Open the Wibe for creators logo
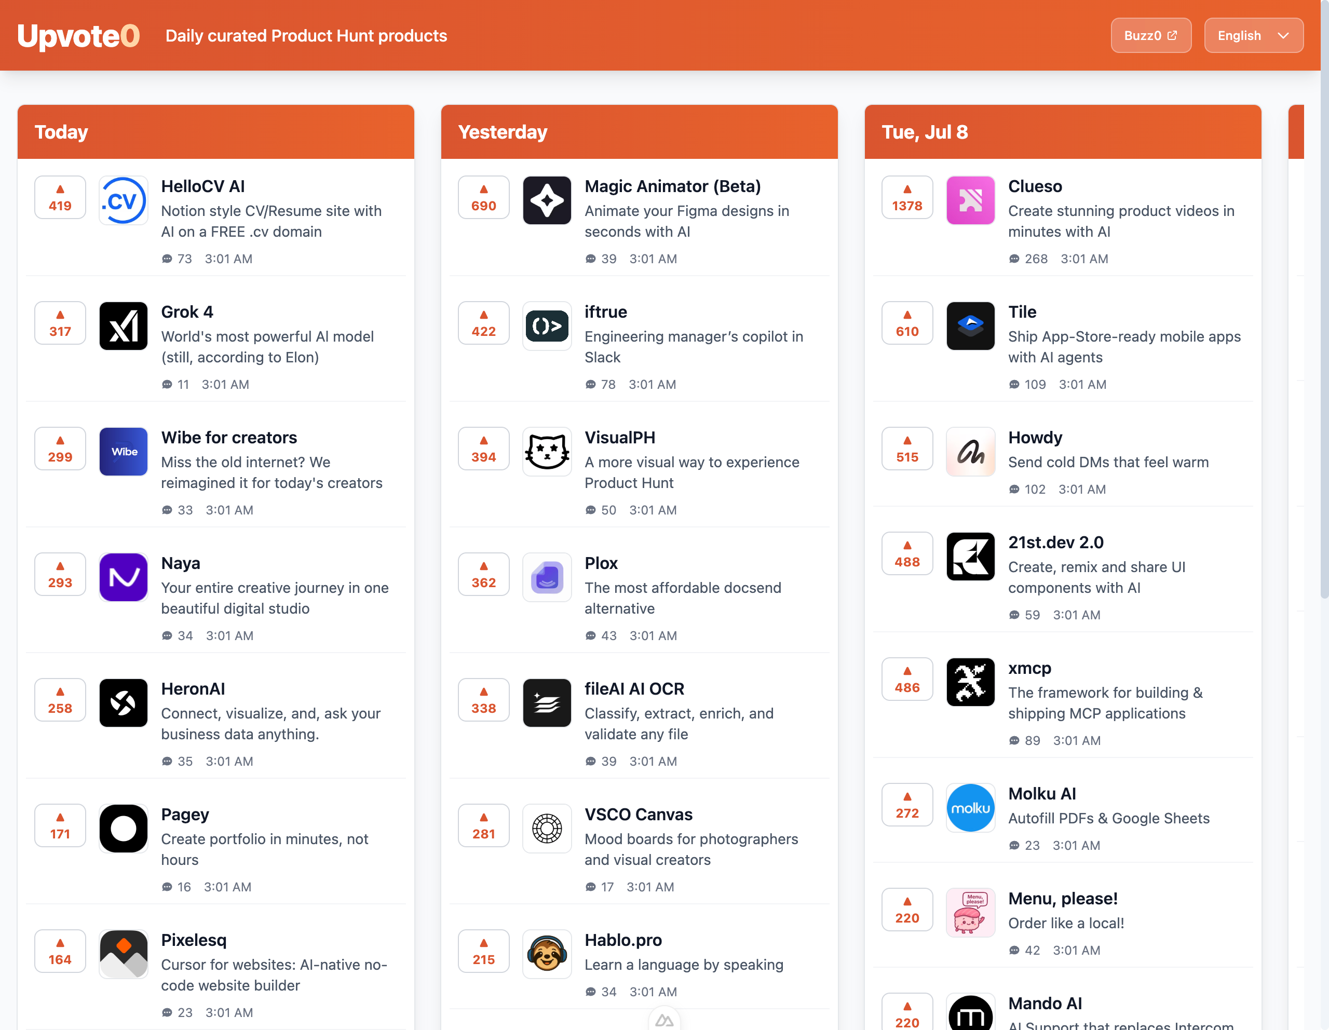 (x=123, y=452)
